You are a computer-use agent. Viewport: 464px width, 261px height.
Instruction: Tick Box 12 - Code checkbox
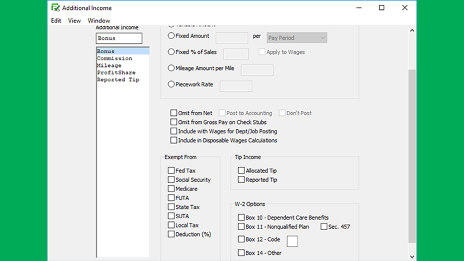pyautogui.click(x=241, y=240)
